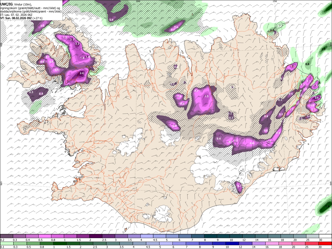
Task: Pick dark purple upper scale swatch at 2
Action: tap(95, 236)
